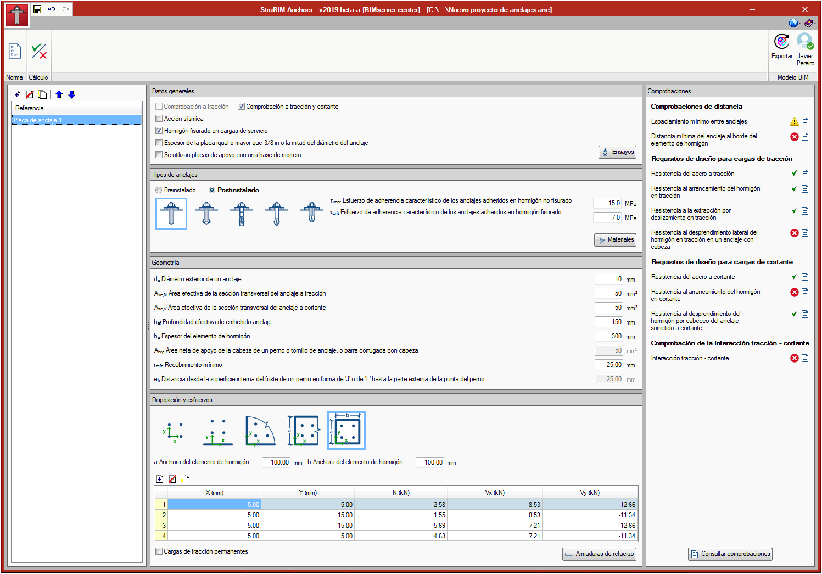Copy row in loads table
Image resolution: width=822 pixels, height=574 pixels.
pos(185,479)
